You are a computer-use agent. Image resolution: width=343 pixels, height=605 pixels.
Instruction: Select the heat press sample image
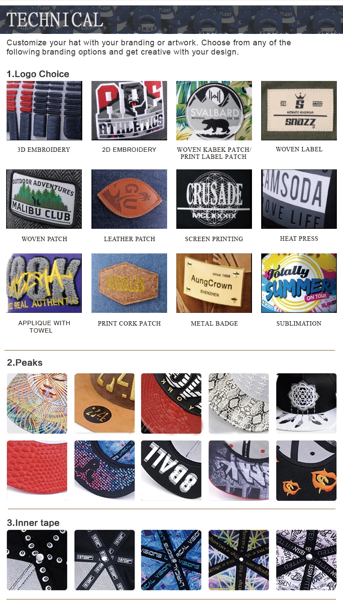pos(299,199)
